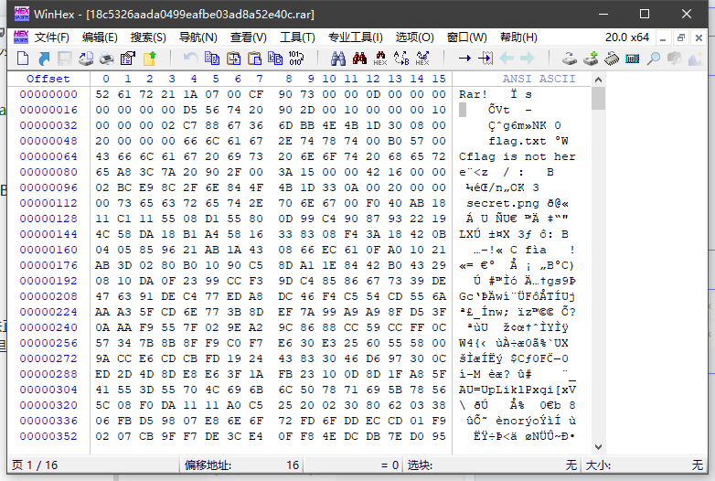Close the inner document window
The height and width of the screenshot is (481, 715).
pyautogui.click(x=699, y=37)
